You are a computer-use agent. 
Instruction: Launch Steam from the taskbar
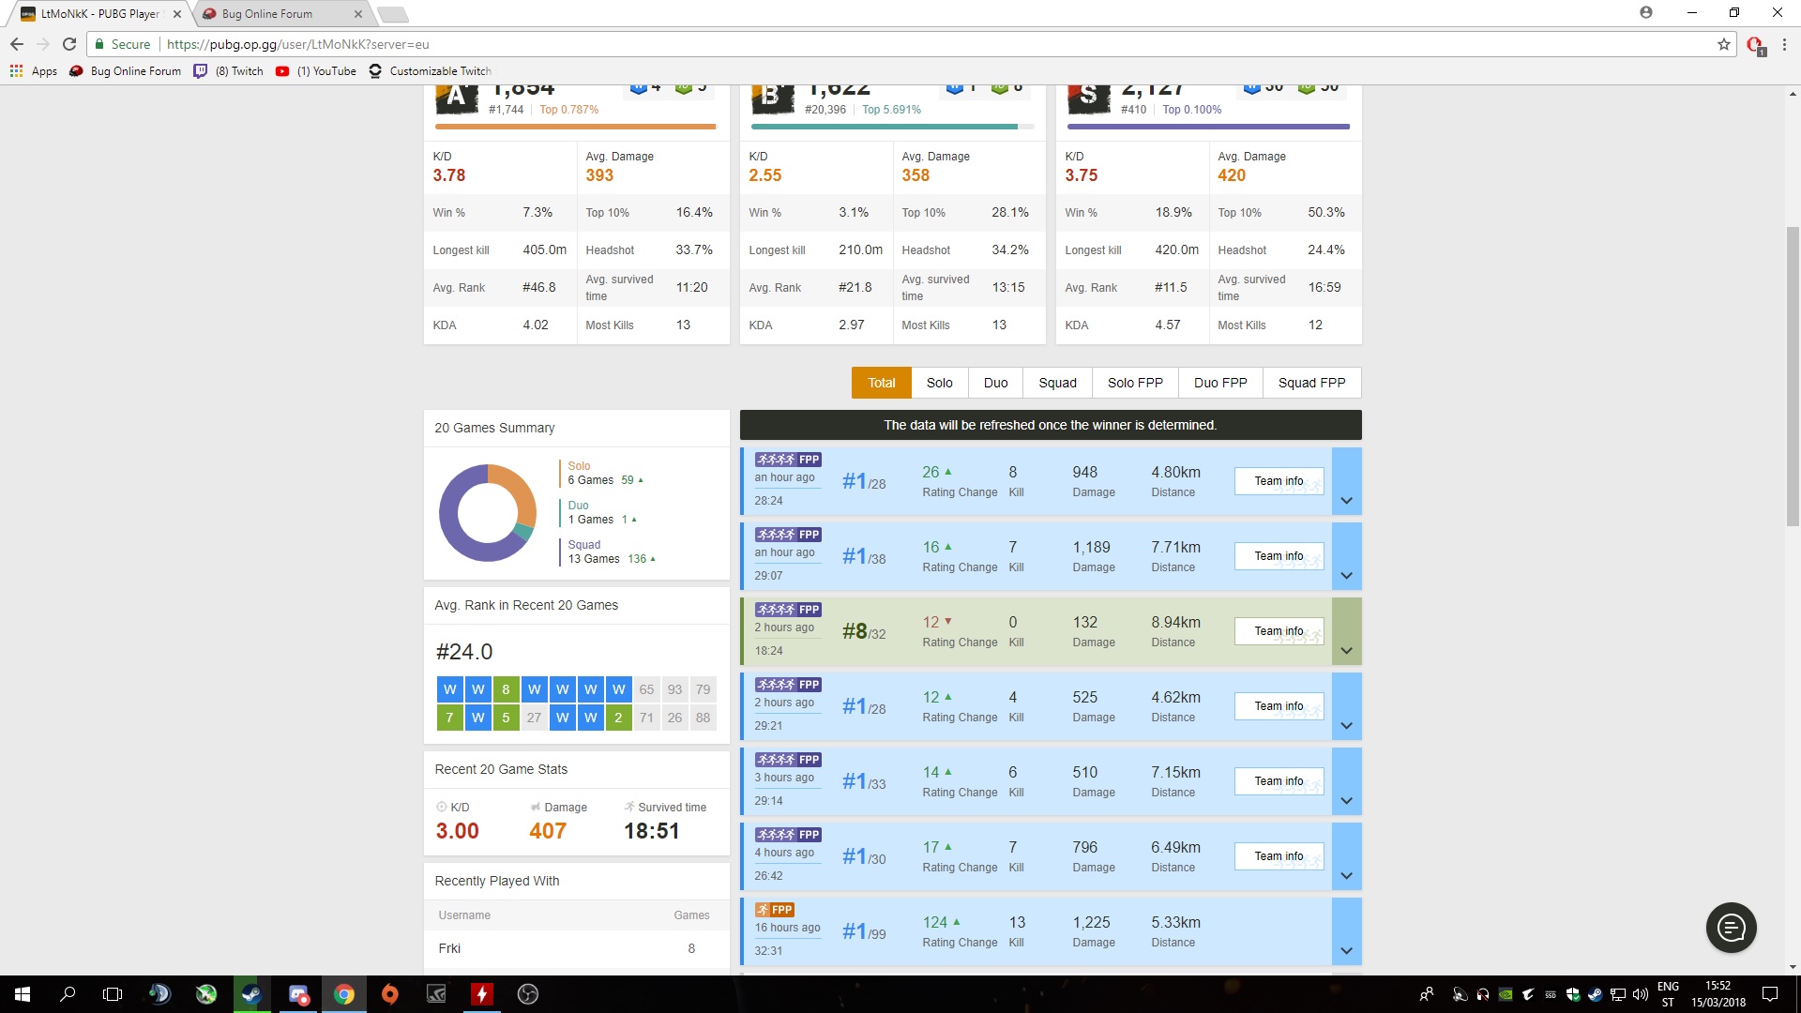click(251, 994)
